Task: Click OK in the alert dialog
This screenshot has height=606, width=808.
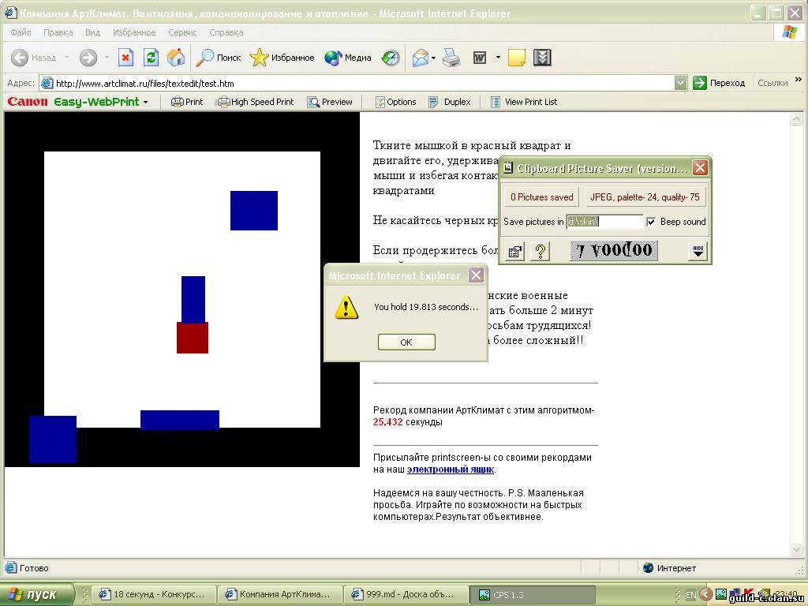Action: click(x=406, y=342)
